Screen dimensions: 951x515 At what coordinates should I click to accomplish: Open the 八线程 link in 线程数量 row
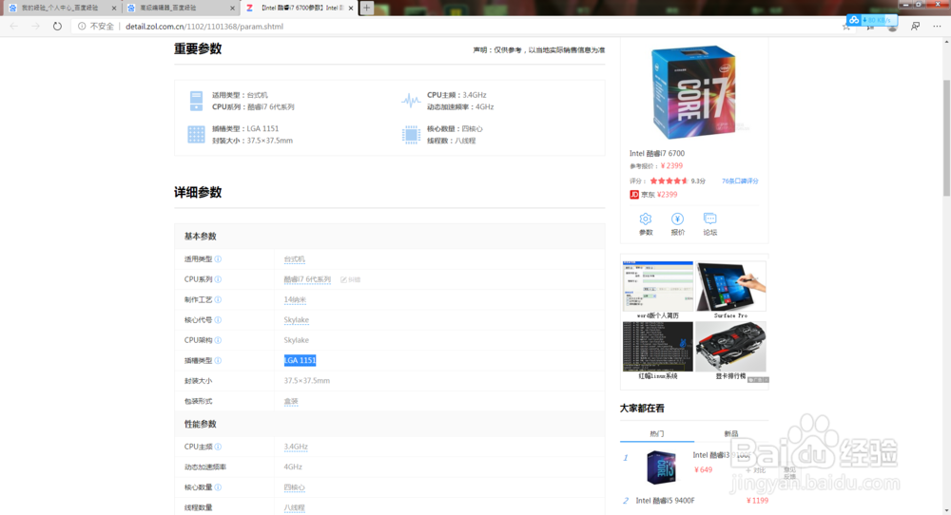(294, 507)
